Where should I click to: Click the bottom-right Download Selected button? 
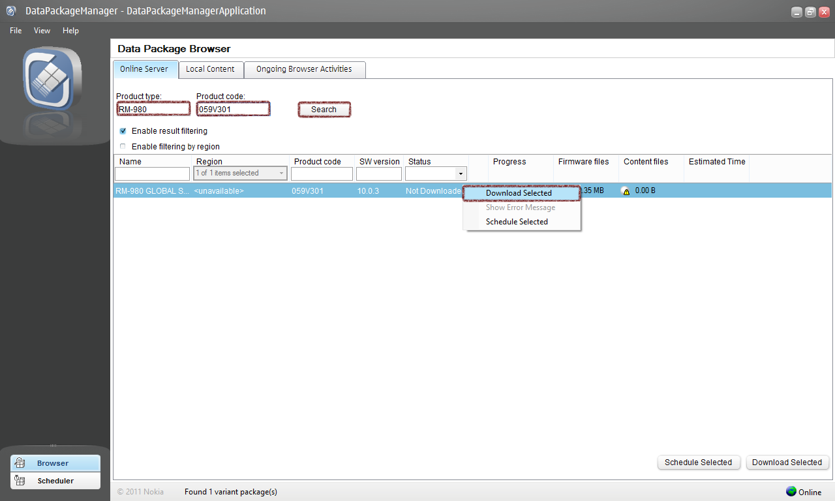click(x=787, y=463)
